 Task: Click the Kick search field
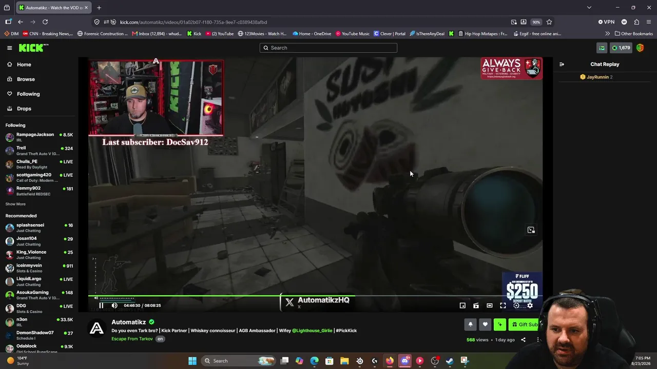328,48
